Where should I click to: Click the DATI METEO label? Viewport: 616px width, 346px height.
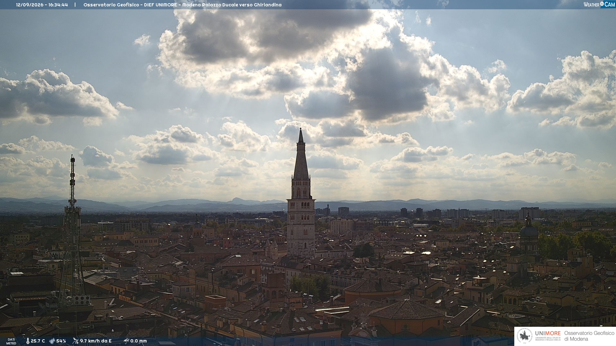pos(11,342)
